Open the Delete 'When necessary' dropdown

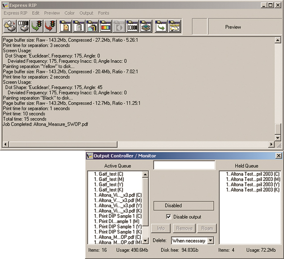[210, 241]
